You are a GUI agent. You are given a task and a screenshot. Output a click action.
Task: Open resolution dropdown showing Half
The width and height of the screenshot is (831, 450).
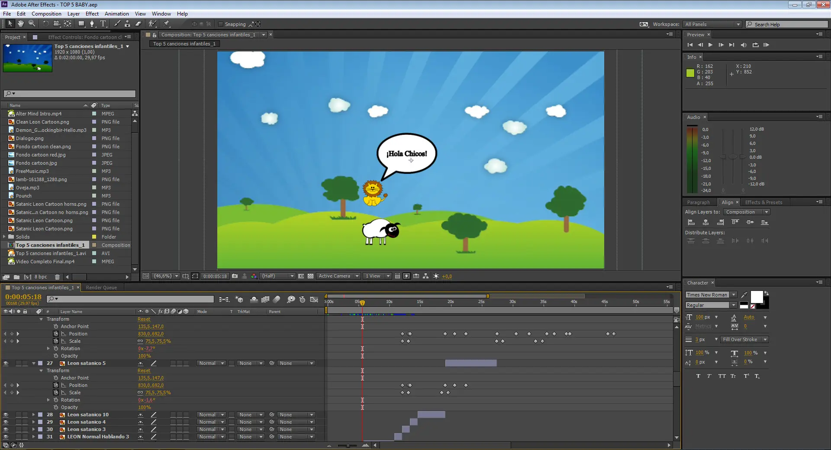[277, 276]
